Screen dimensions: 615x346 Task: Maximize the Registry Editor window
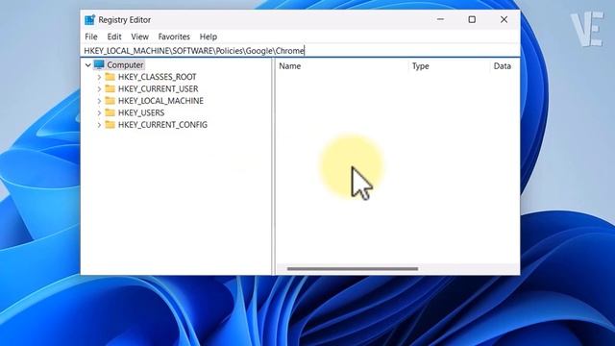point(472,19)
